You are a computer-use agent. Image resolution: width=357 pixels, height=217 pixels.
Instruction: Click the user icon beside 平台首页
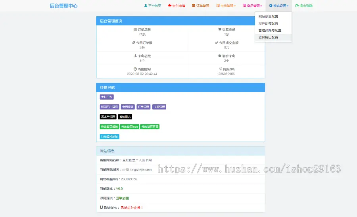coord(146,6)
